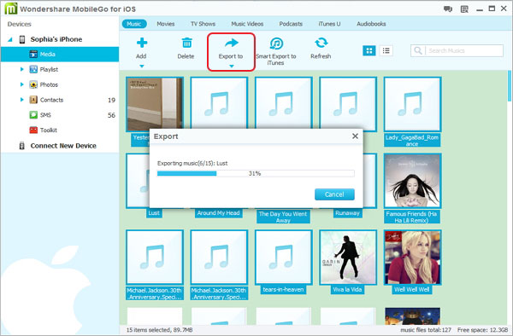The width and height of the screenshot is (513, 336).
Task: Open the register form icon in title bar
Action: [x=464, y=9]
